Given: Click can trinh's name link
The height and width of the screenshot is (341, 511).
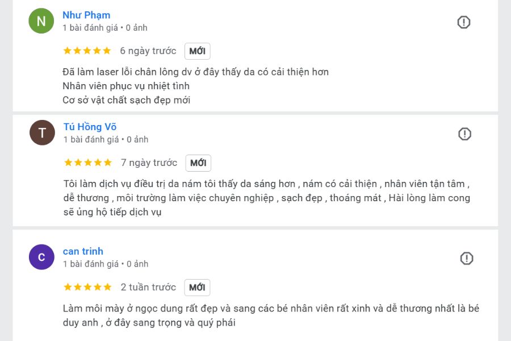Looking at the screenshot, I should click(x=83, y=251).
